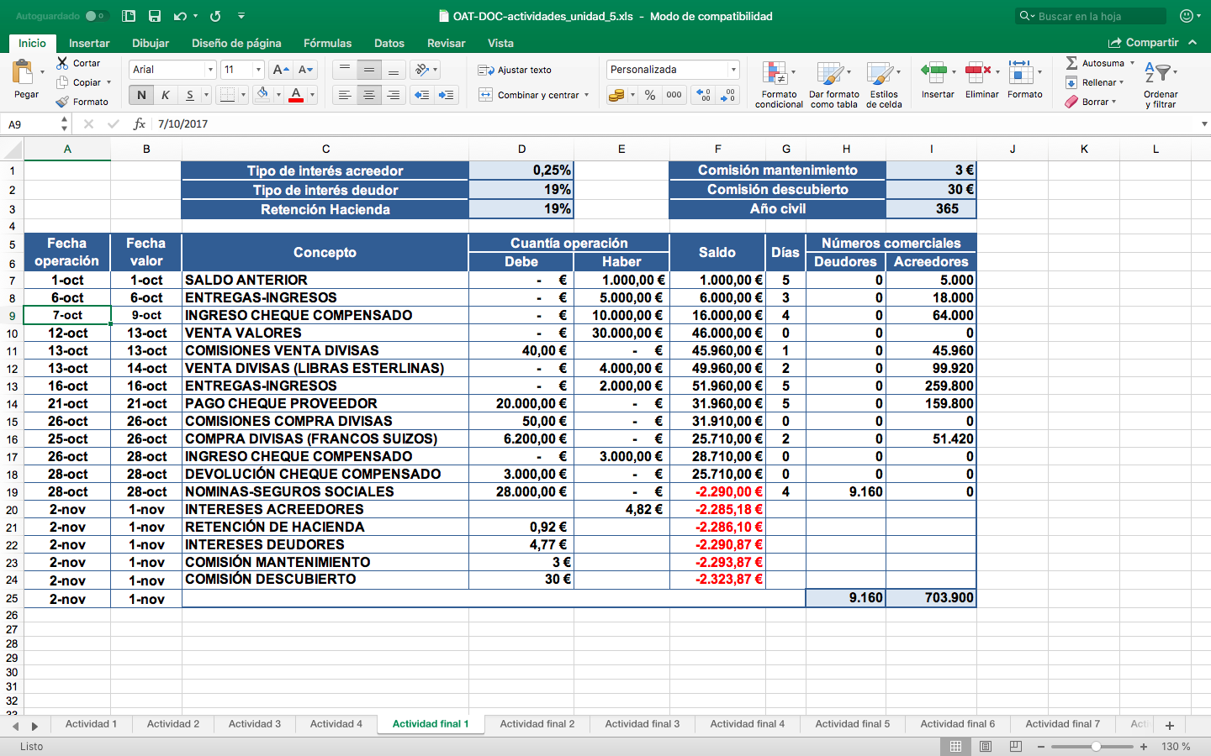This screenshot has height=756, width=1211.
Task: Expand the Arial font name dropdown
Action: click(x=210, y=70)
